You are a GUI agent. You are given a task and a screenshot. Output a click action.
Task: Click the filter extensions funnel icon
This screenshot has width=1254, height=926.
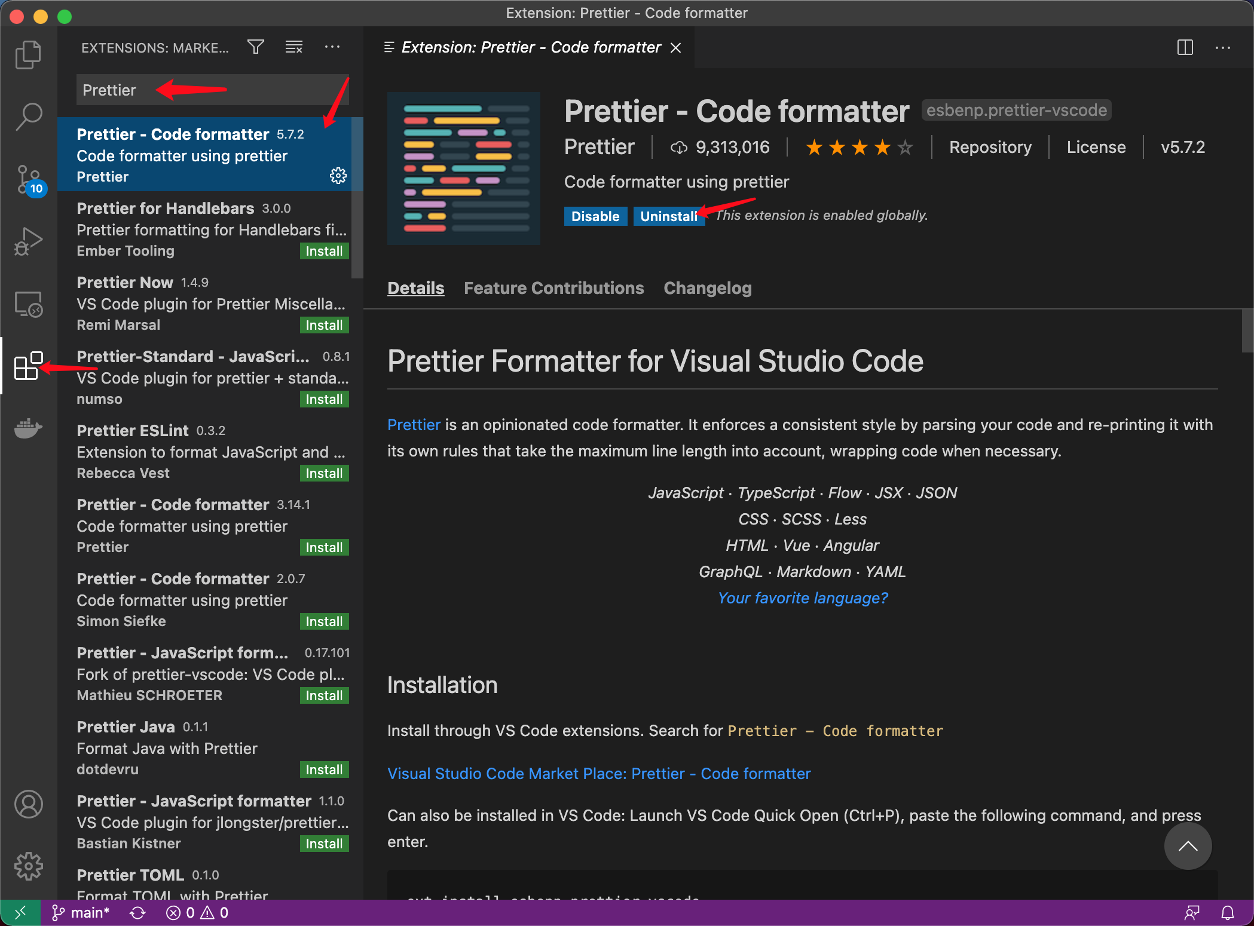[x=256, y=47]
